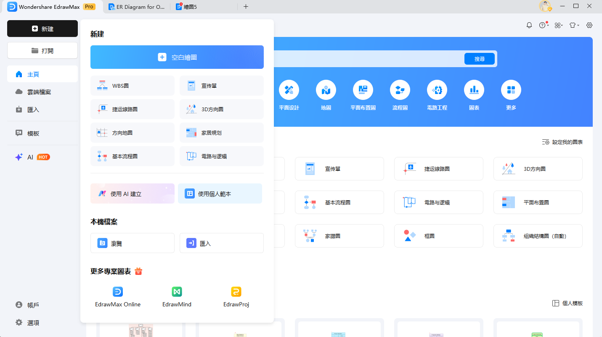
Task: Select the 流程圖 category icon
Action: click(x=400, y=90)
